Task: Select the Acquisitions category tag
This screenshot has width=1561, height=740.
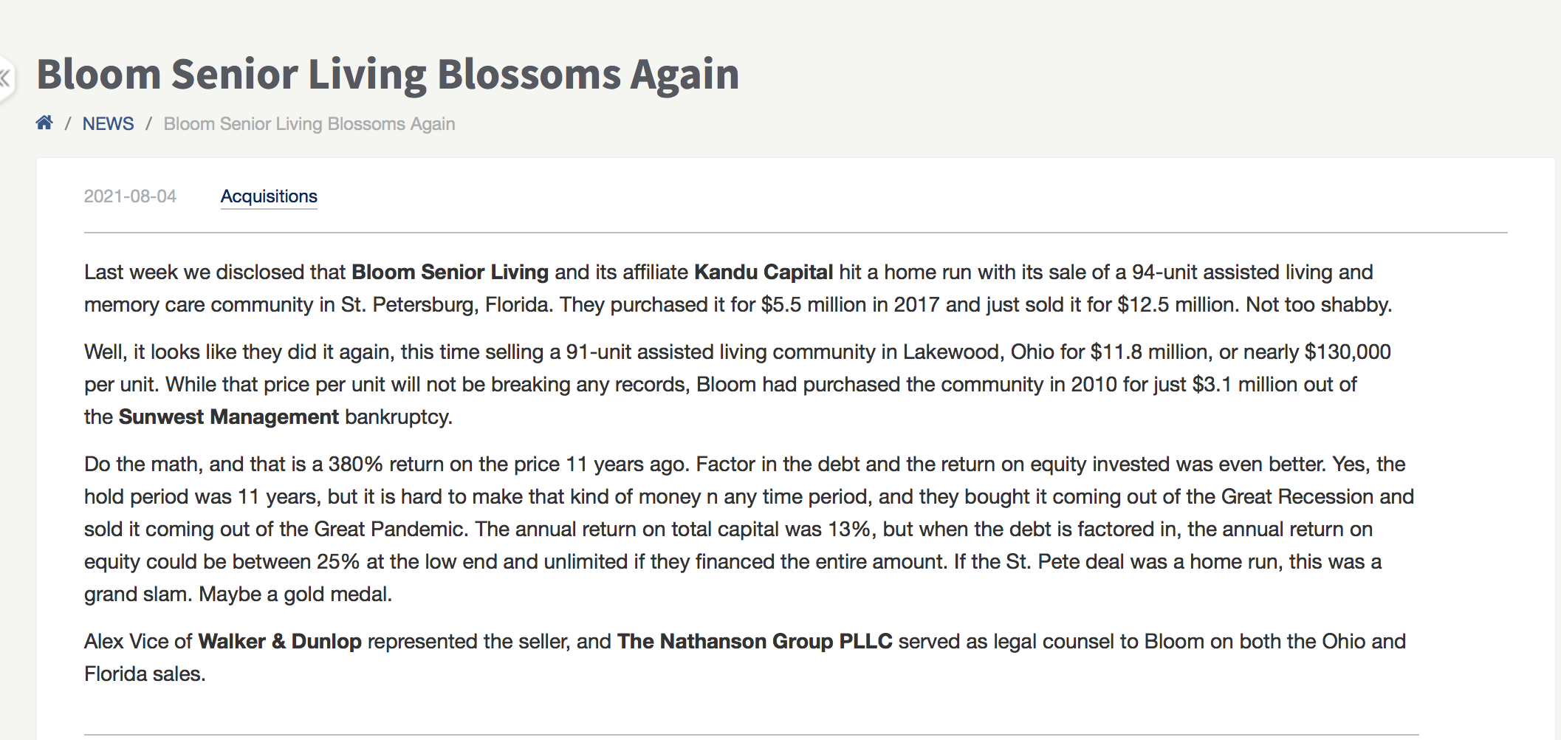Action: (x=269, y=196)
